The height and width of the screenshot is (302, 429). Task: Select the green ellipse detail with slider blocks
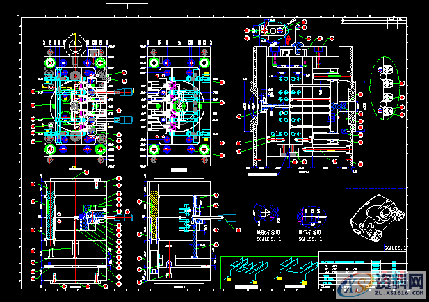tap(387, 87)
